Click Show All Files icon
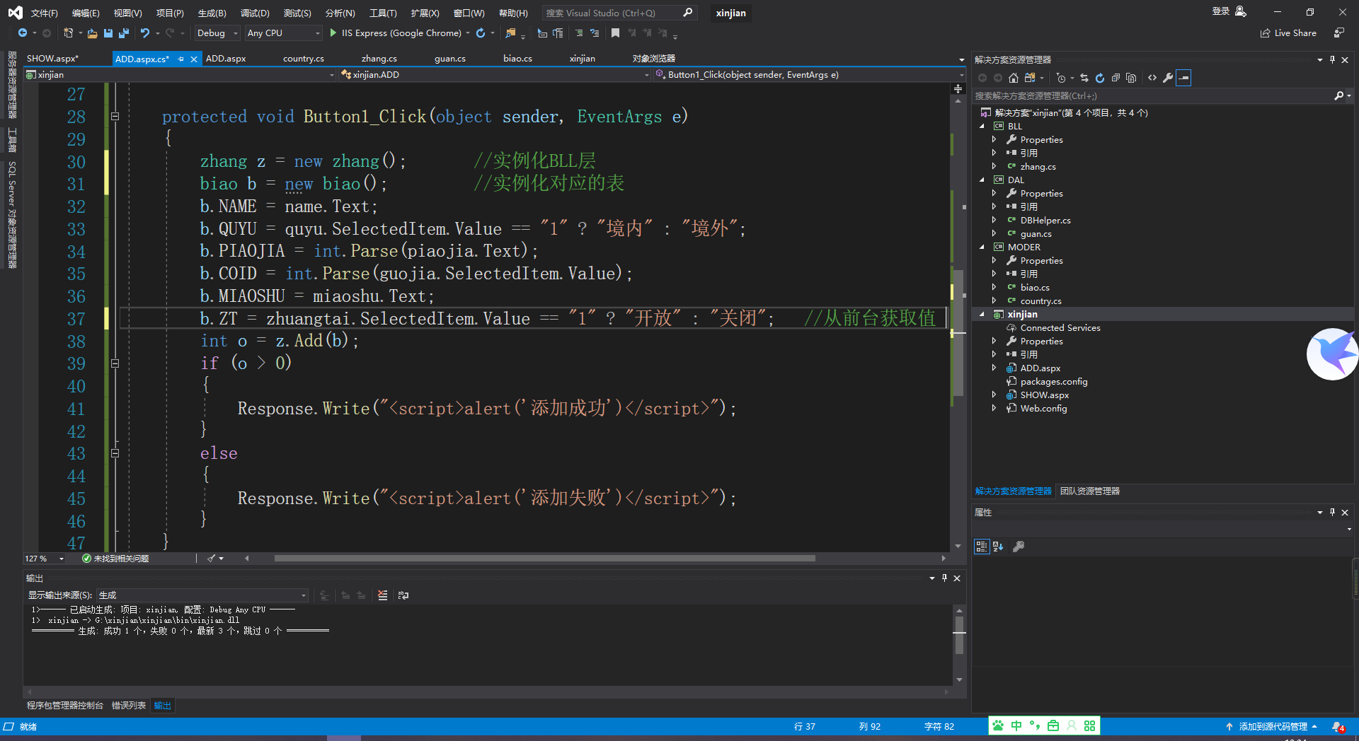Screen dimensions: 1359x741 click(x=1131, y=78)
